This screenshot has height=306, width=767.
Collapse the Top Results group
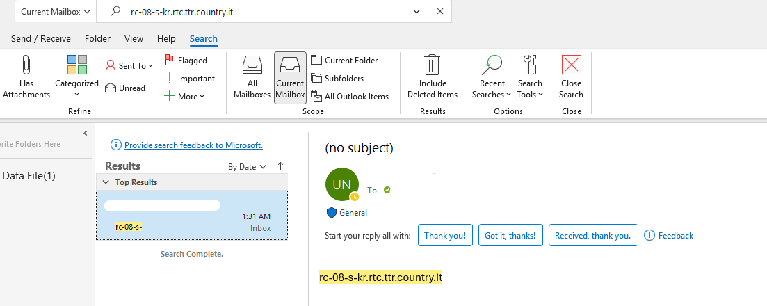(x=105, y=182)
